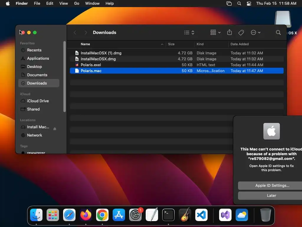Open the View menu

click(64, 4)
